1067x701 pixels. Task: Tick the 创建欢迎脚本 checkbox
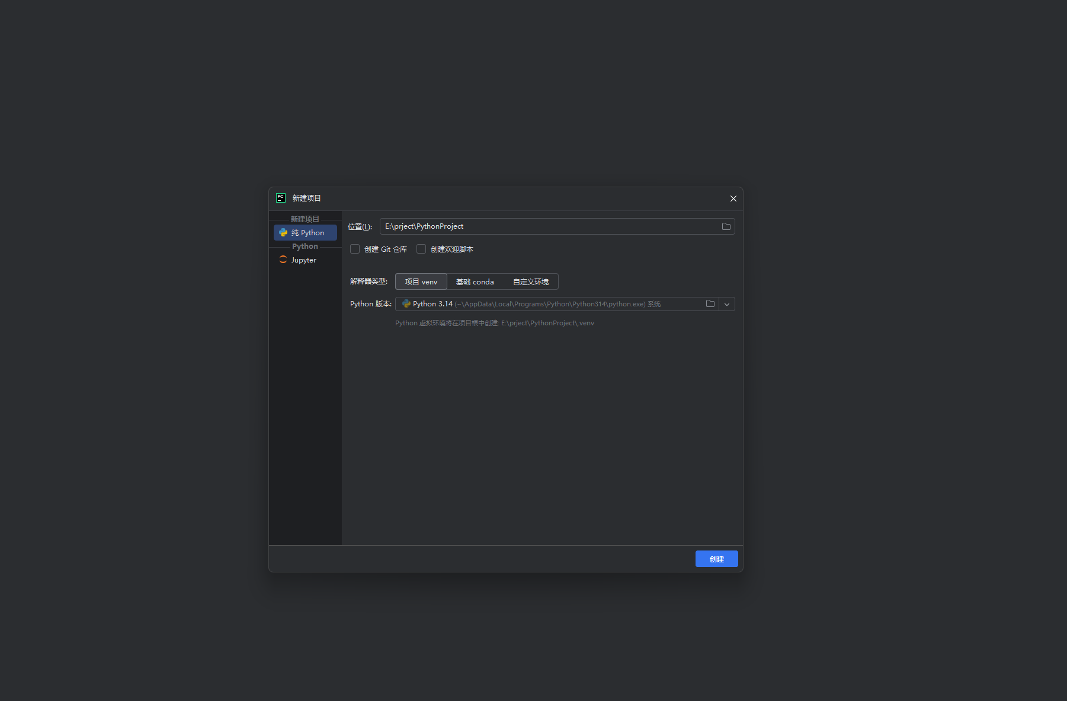point(421,249)
